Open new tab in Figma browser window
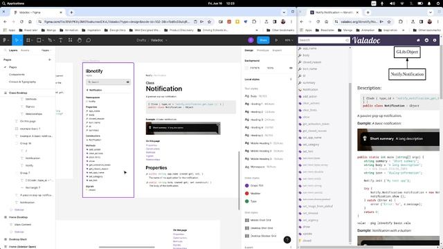The image size is (443, 249). pos(71,12)
